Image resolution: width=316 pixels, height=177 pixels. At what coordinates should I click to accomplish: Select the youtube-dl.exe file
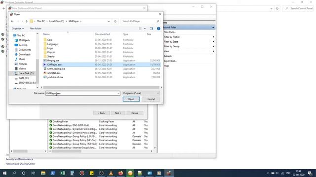55,77
